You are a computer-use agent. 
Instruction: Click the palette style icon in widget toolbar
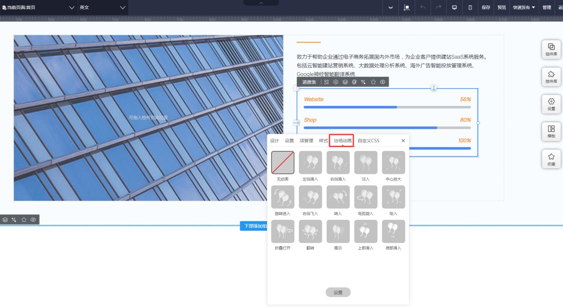355,82
